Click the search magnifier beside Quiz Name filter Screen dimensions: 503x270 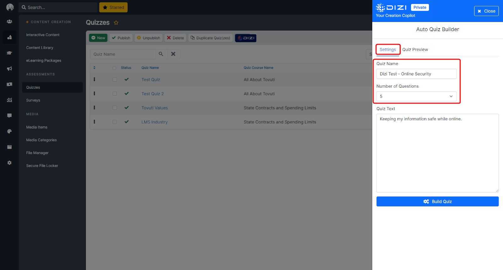point(161,54)
